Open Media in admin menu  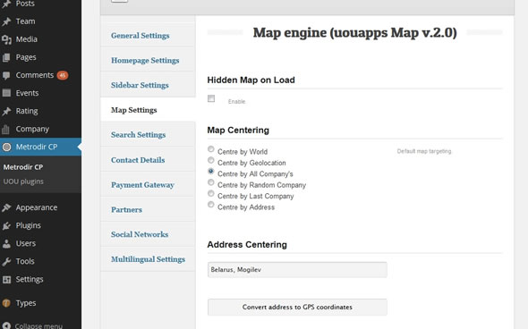tap(26, 39)
